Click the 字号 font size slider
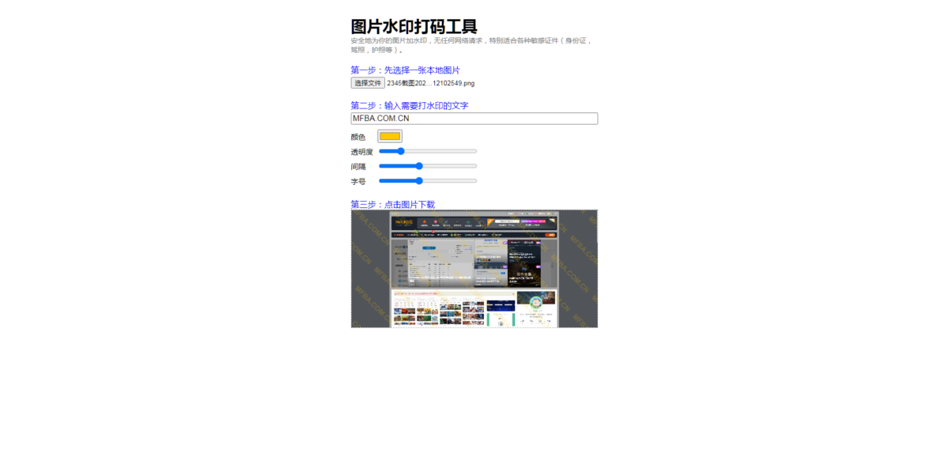The width and height of the screenshot is (949, 453). [x=428, y=181]
